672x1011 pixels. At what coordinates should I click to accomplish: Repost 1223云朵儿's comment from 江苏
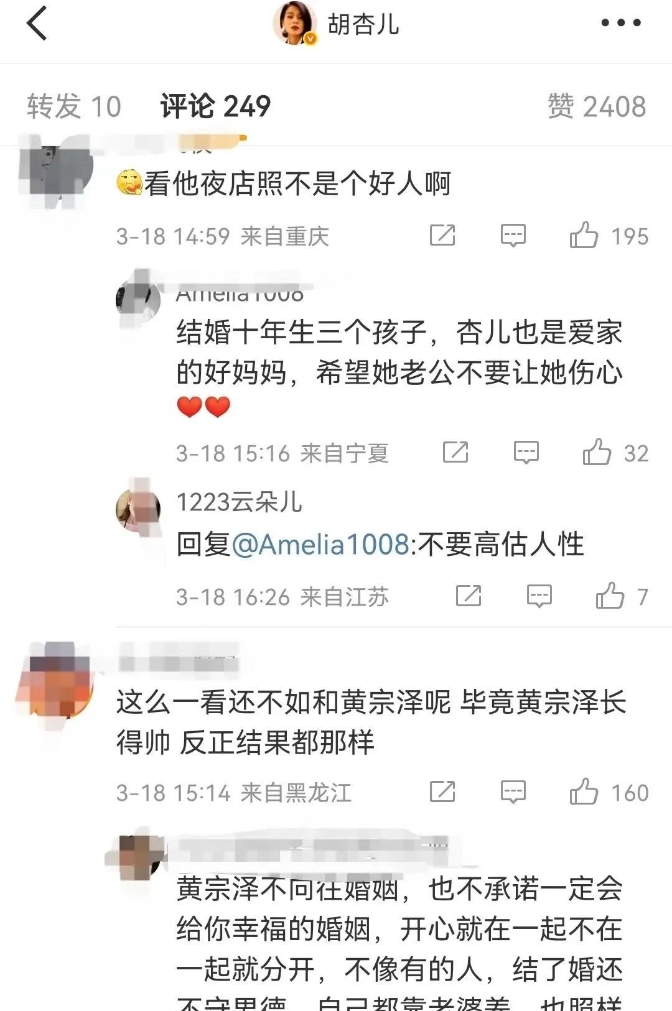pyautogui.click(x=469, y=596)
